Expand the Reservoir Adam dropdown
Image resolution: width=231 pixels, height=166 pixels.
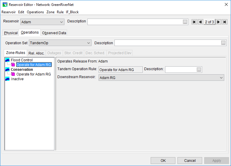click(42, 22)
